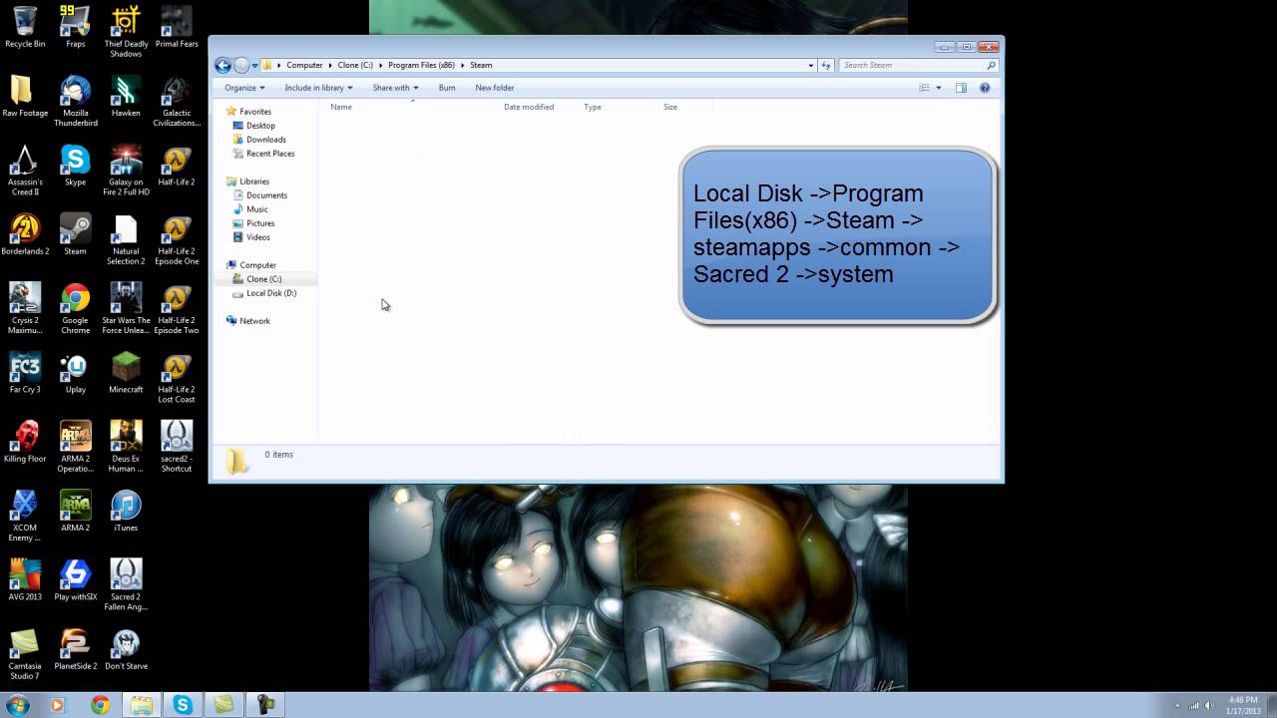Viewport: 1277px width, 718px height.
Task: Open Crysis 2 Maximum desktop icon
Action: tap(25, 309)
